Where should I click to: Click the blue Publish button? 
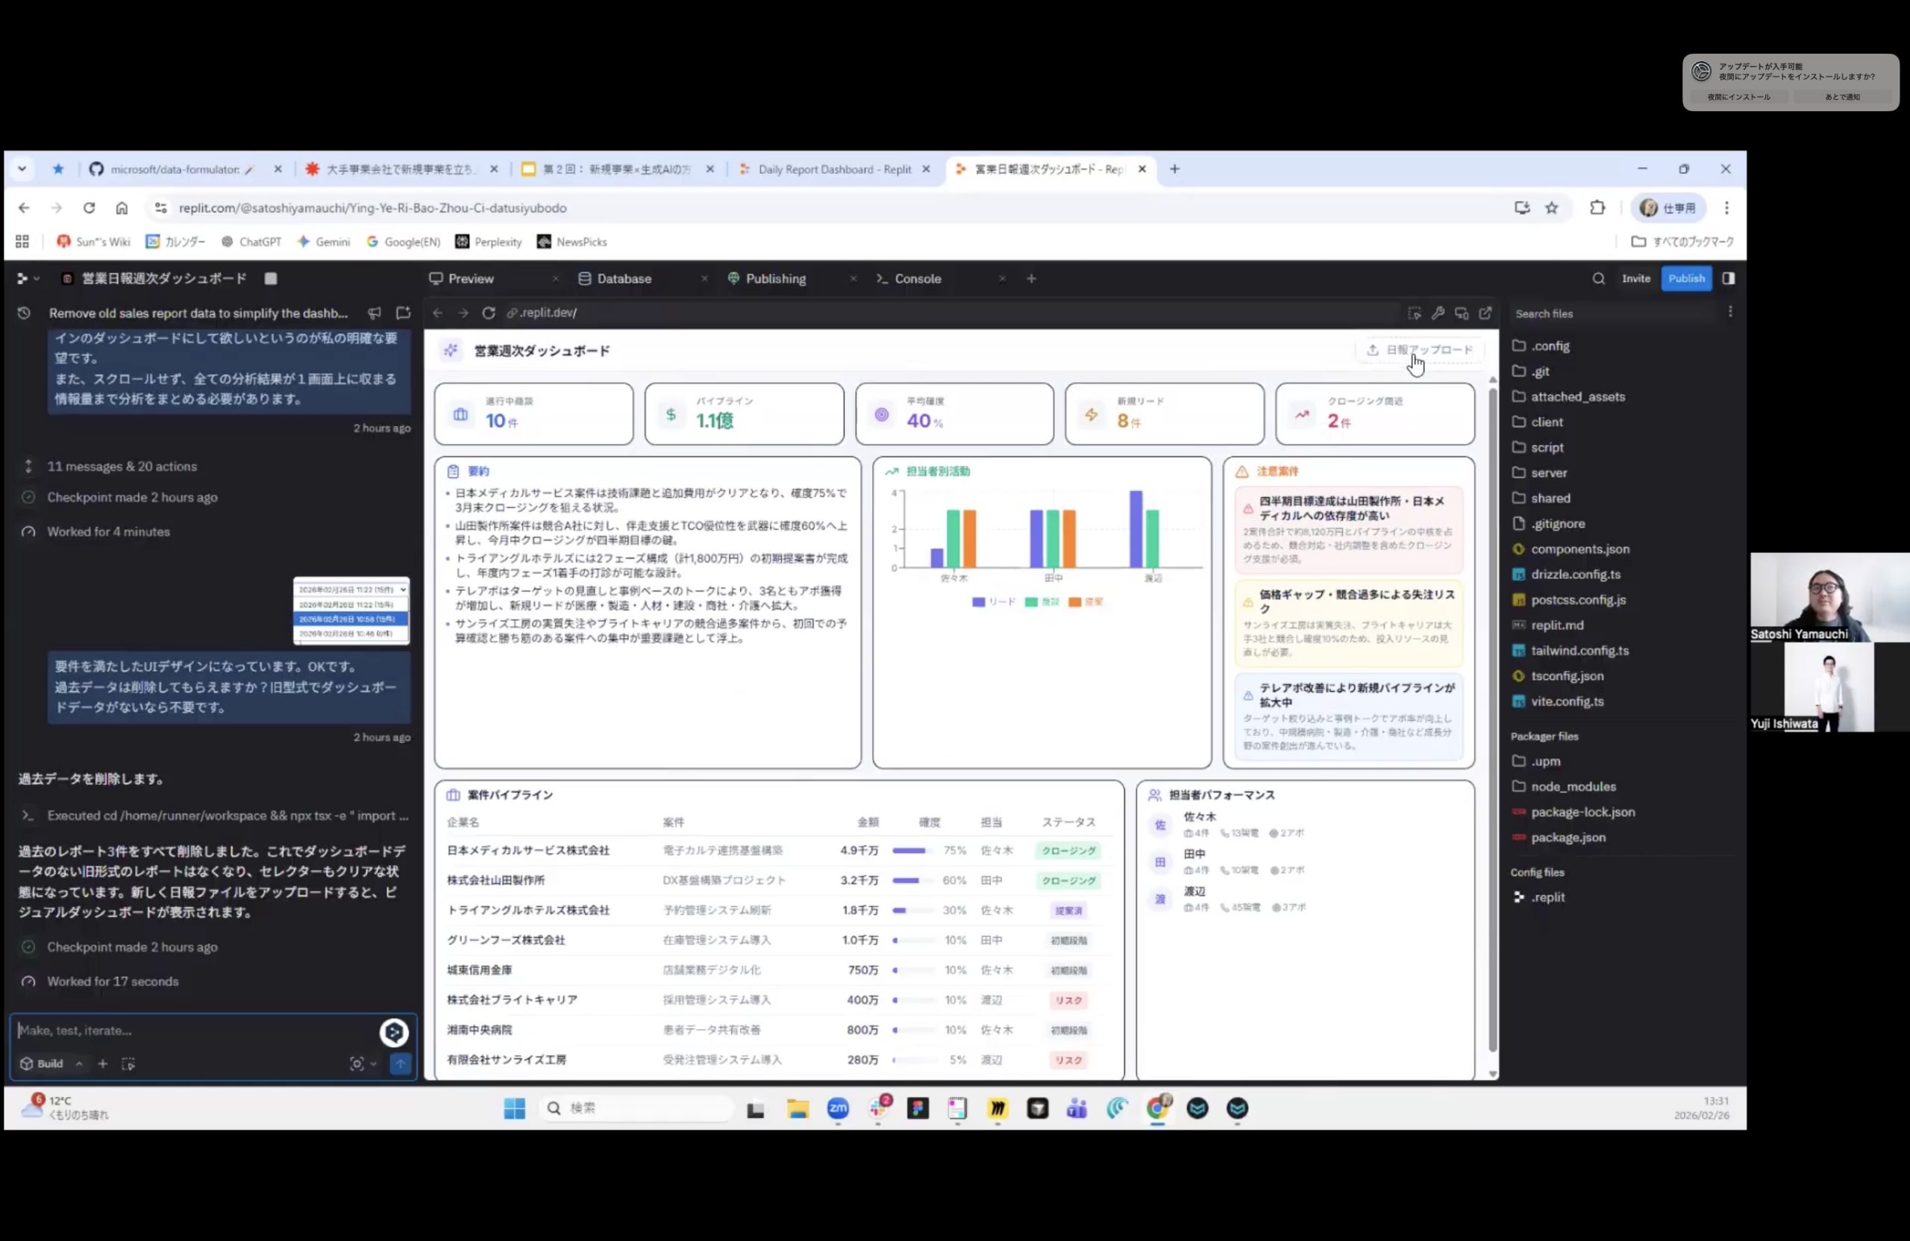pyautogui.click(x=1686, y=278)
